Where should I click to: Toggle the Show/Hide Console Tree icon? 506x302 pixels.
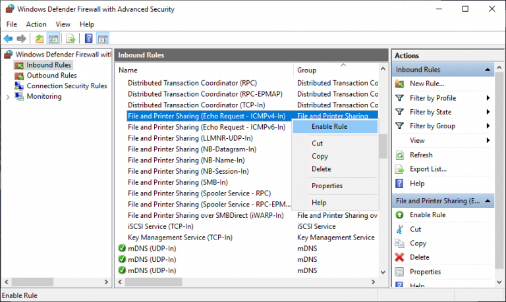(x=53, y=39)
